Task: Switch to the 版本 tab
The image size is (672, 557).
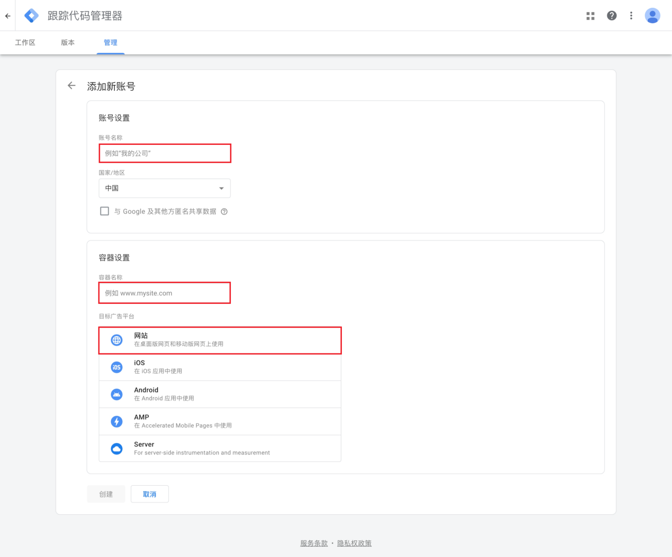Action: (68, 43)
